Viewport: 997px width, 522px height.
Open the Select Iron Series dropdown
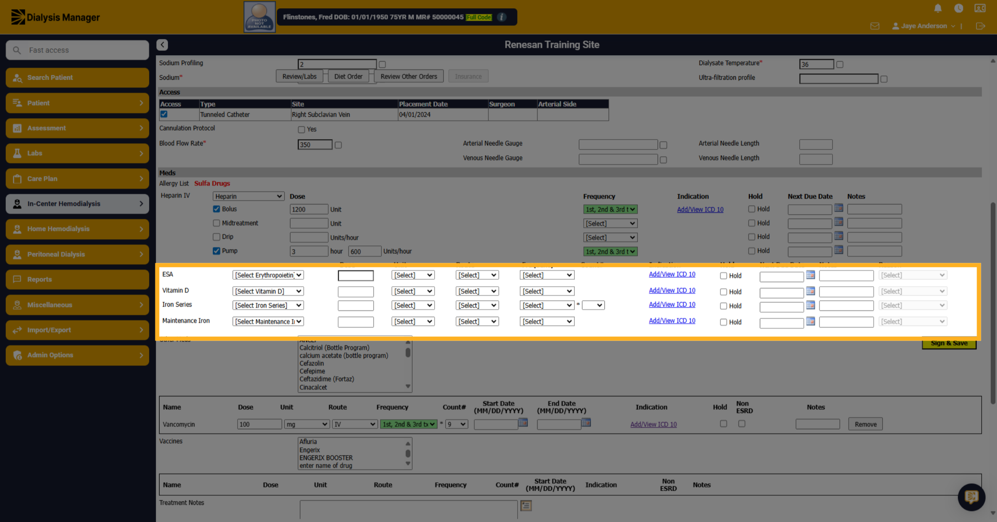(268, 305)
